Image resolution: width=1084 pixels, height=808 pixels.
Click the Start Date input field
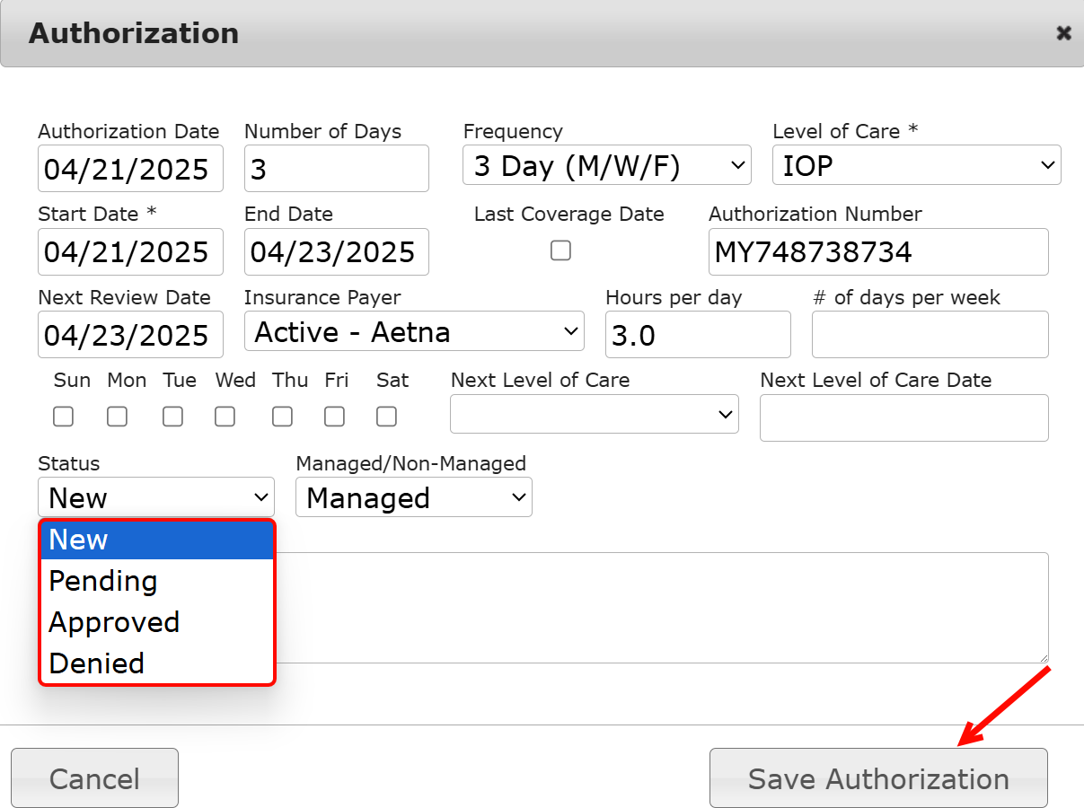click(130, 252)
